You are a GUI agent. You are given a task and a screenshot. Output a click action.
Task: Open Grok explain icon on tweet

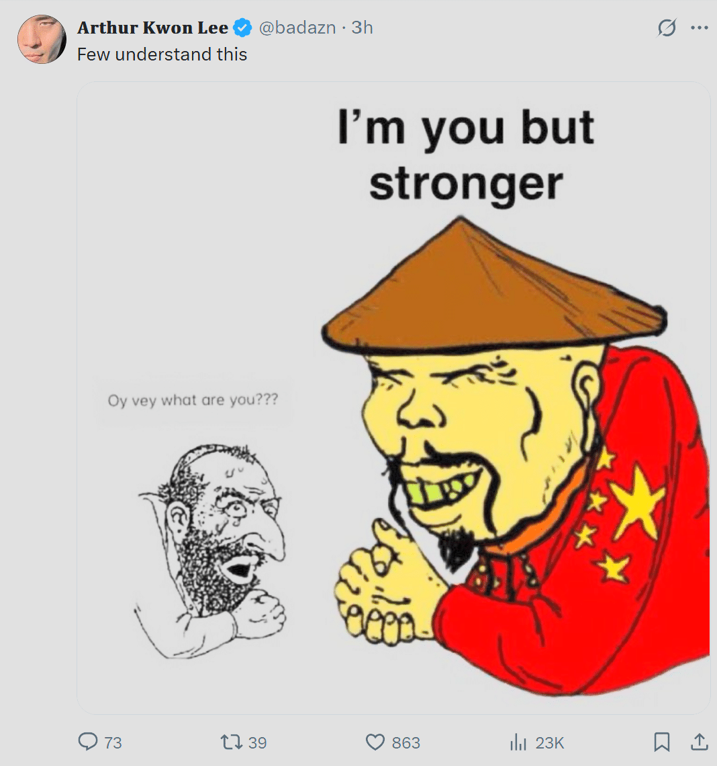(666, 28)
